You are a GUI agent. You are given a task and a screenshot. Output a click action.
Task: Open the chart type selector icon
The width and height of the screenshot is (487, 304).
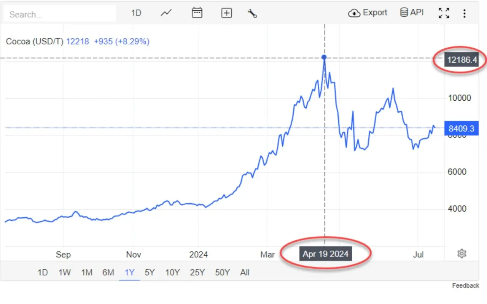tap(166, 13)
